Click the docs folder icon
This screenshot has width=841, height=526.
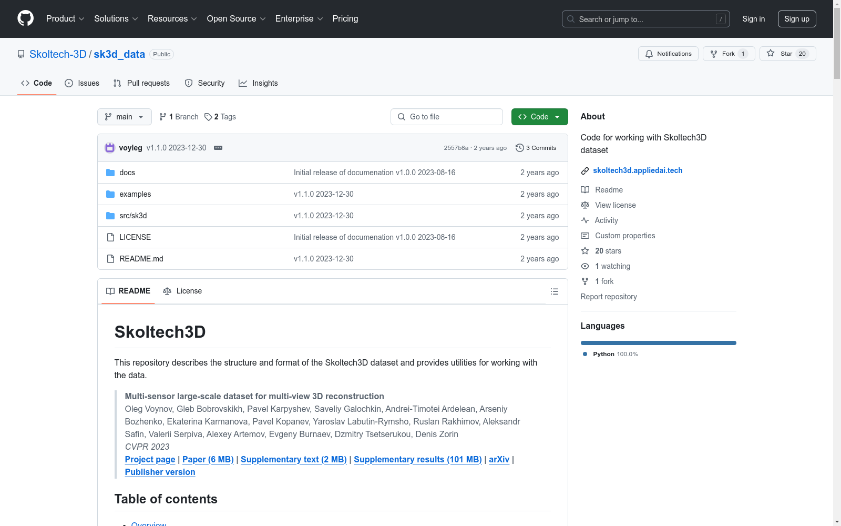pyautogui.click(x=110, y=173)
